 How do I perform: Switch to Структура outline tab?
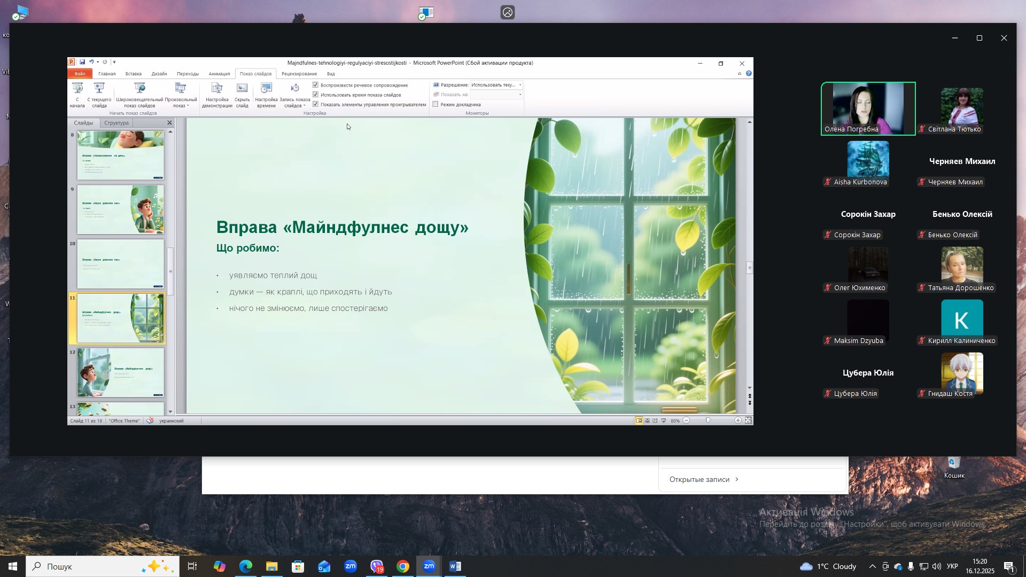(x=116, y=123)
